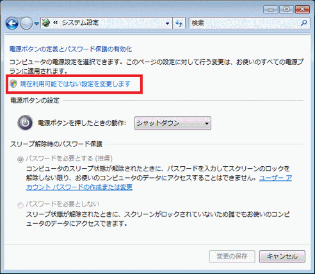
Task: Select パスワードを必要としない radio button
Action: point(20,205)
